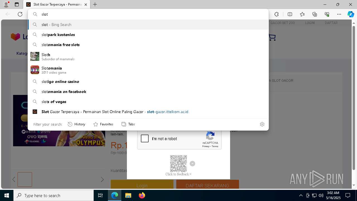The width and height of the screenshot is (357, 201).
Task: Open network status tray icon
Action: click(314, 195)
